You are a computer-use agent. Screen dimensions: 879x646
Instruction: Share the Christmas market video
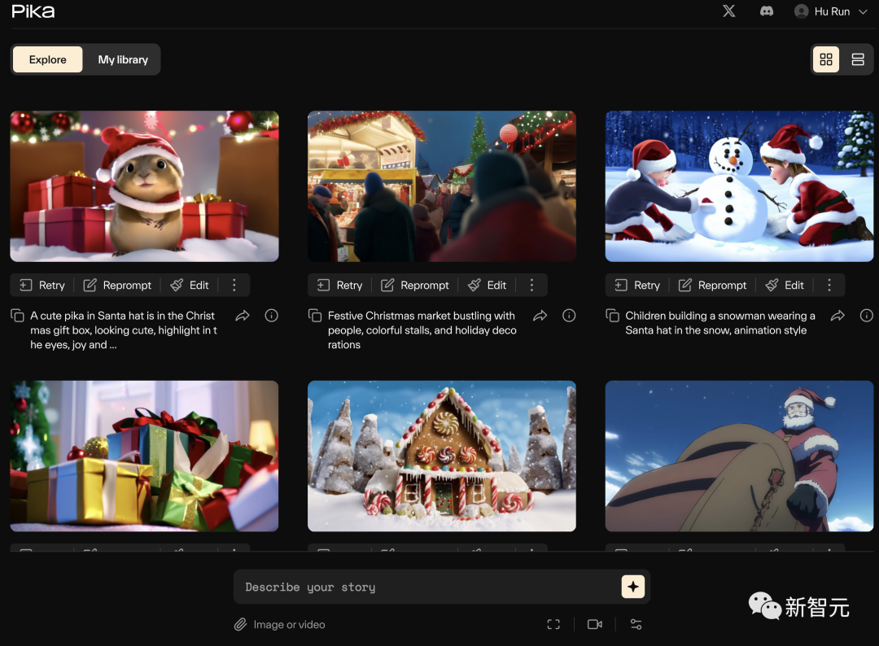(540, 316)
